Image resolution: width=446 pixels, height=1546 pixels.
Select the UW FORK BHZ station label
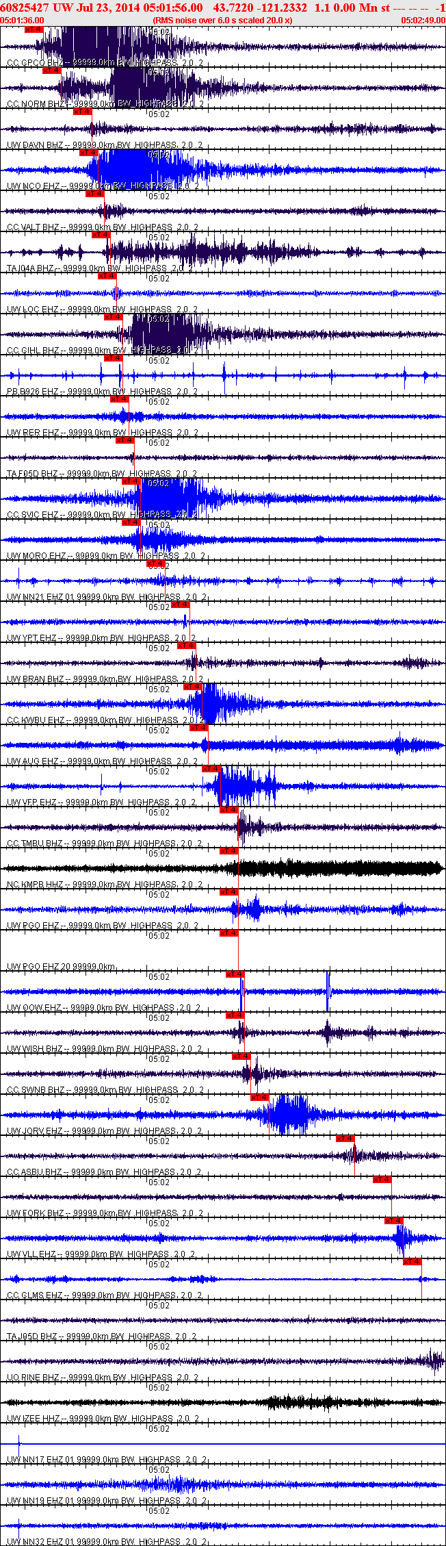coord(105,1213)
